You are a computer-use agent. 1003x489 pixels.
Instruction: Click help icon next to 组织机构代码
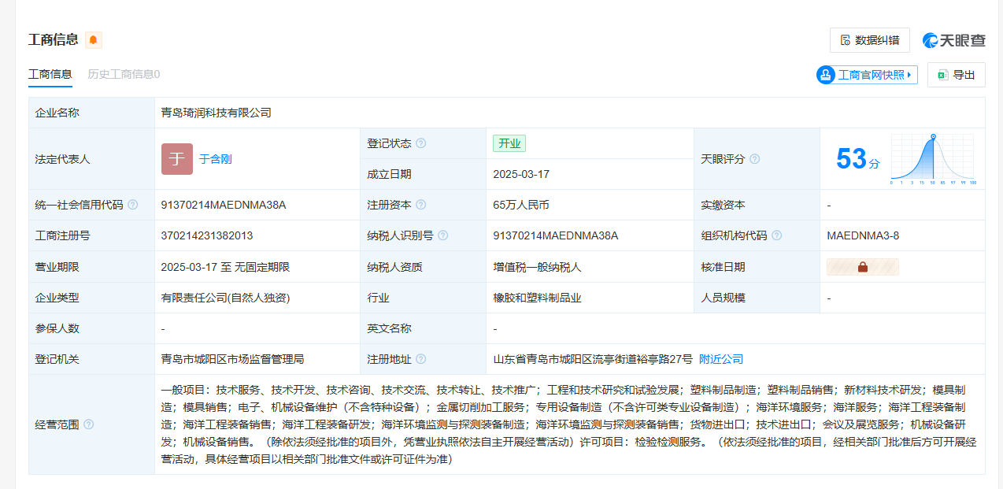[777, 235]
